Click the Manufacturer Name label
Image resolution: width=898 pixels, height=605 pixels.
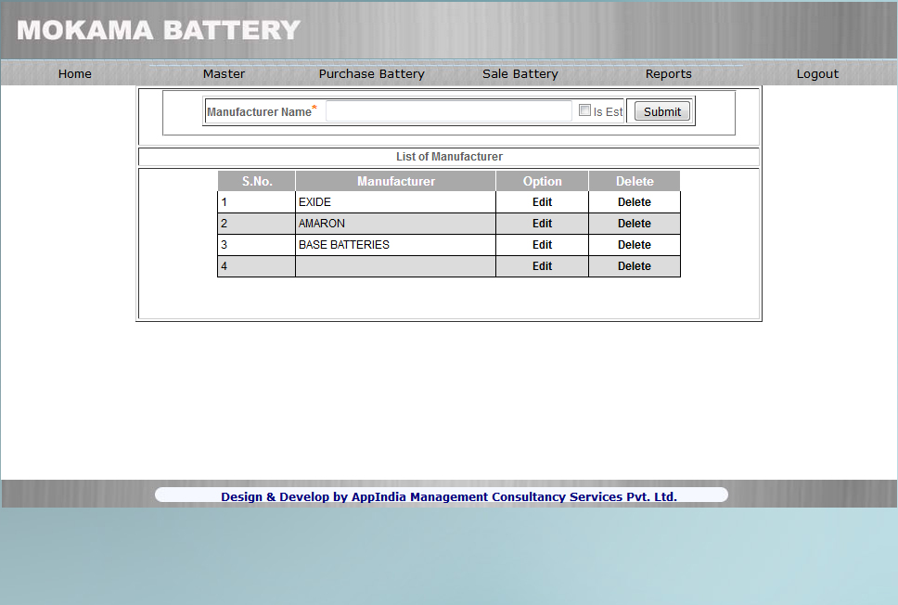coord(262,111)
